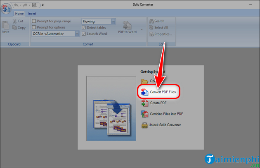Open the Flowing layout mode dropdown
Viewport: 260px width, 168px height.
(x=113, y=22)
